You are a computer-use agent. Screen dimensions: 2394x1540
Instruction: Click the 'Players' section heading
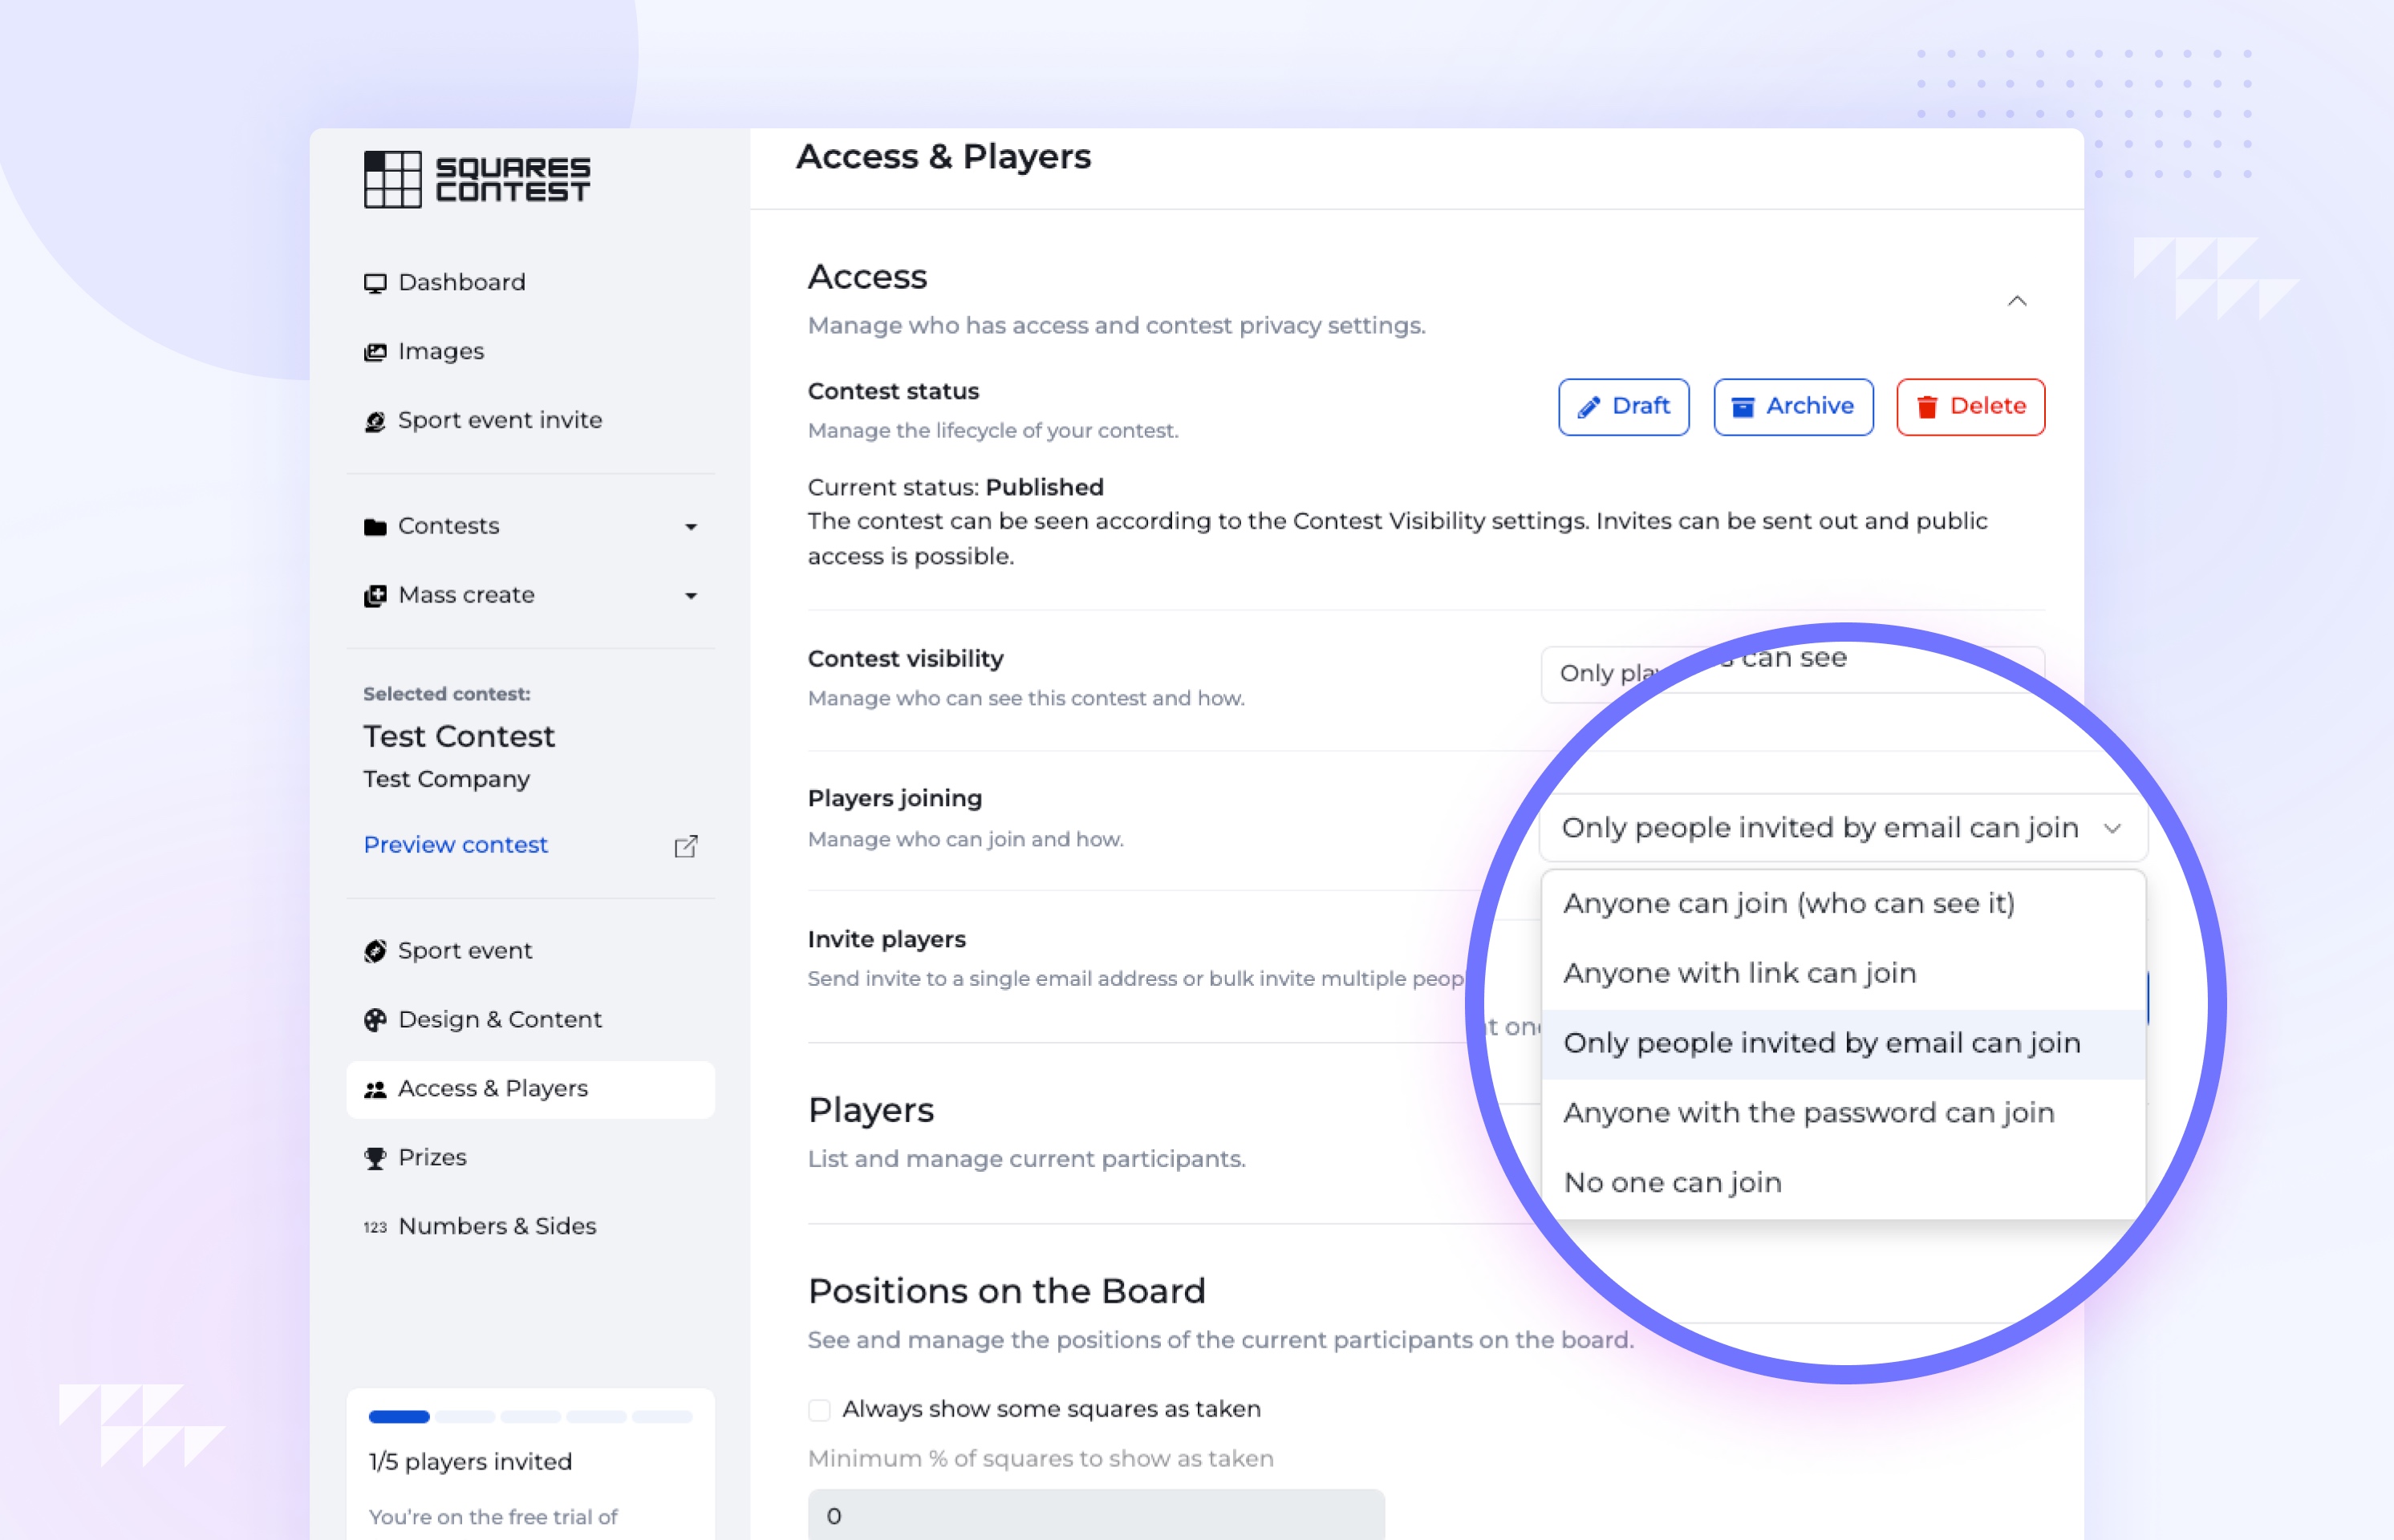pos(870,1110)
